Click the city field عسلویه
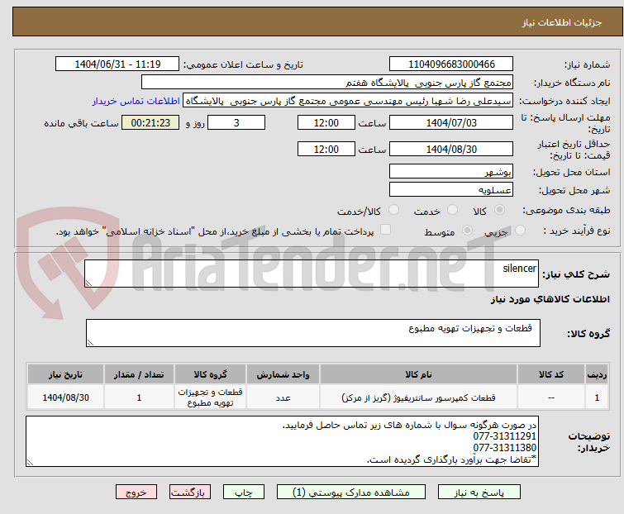 [x=451, y=190]
